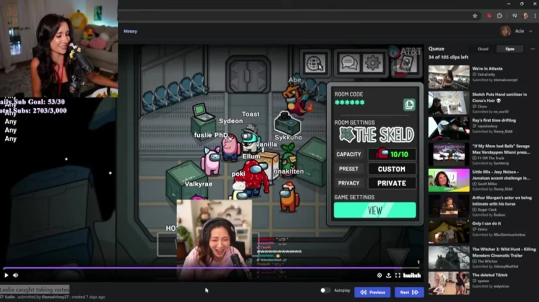Screen dimensions: 539x302
Task: Bookmark this page with the star icon
Action: click(475, 16)
